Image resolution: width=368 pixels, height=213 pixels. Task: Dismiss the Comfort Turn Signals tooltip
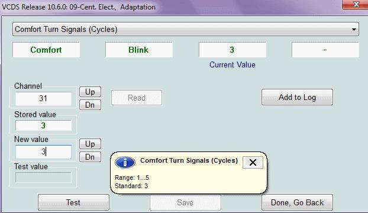(x=253, y=162)
